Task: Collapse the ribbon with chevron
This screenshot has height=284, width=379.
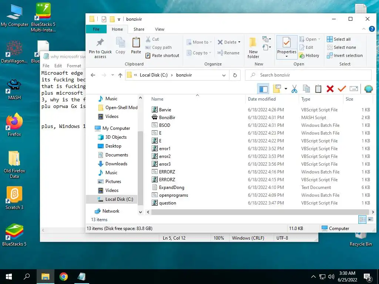Action: [364, 29]
